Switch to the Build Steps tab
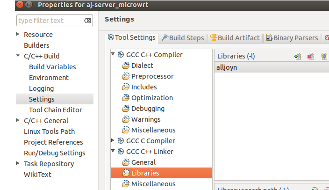This screenshot has width=329, height=190. click(183, 38)
